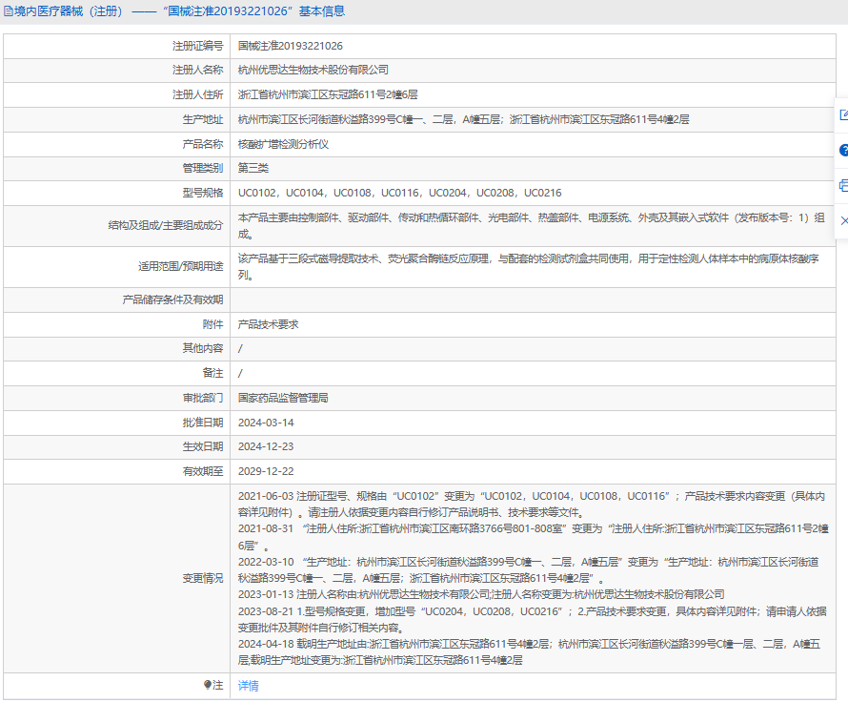Click the 其他内容 label
The width and height of the screenshot is (848, 702).
[x=202, y=348]
